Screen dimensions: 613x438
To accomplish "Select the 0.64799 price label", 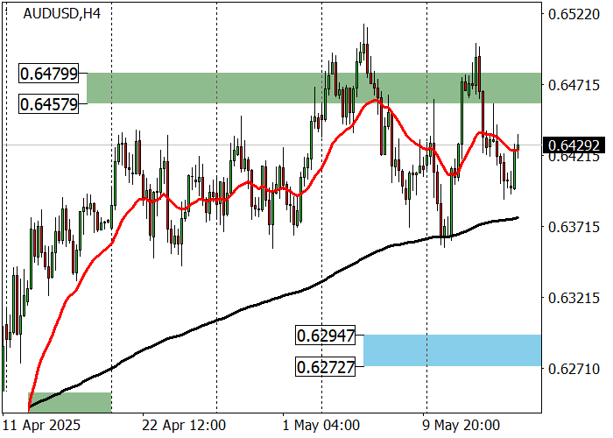I will coord(52,76).
